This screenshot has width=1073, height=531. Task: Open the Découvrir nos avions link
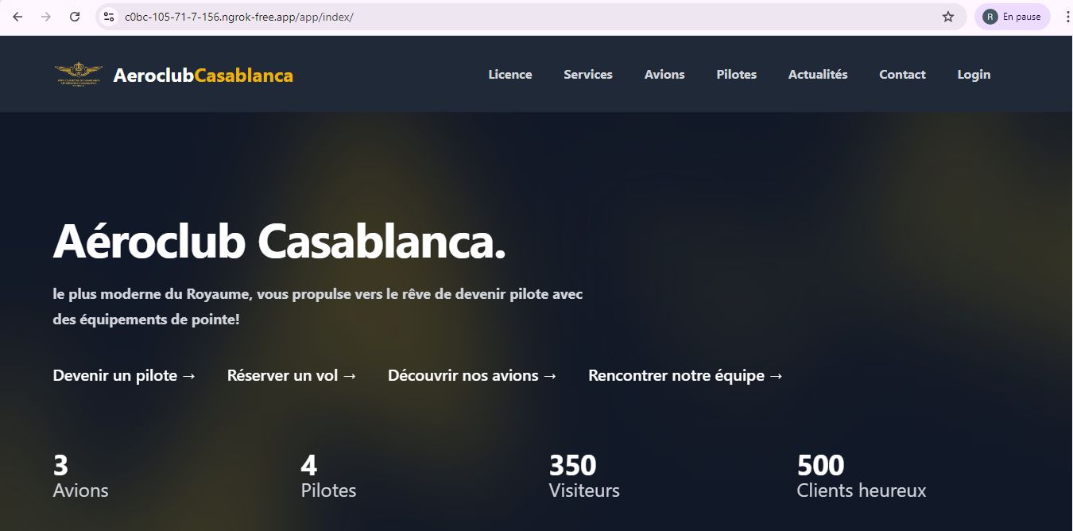(472, 375)
